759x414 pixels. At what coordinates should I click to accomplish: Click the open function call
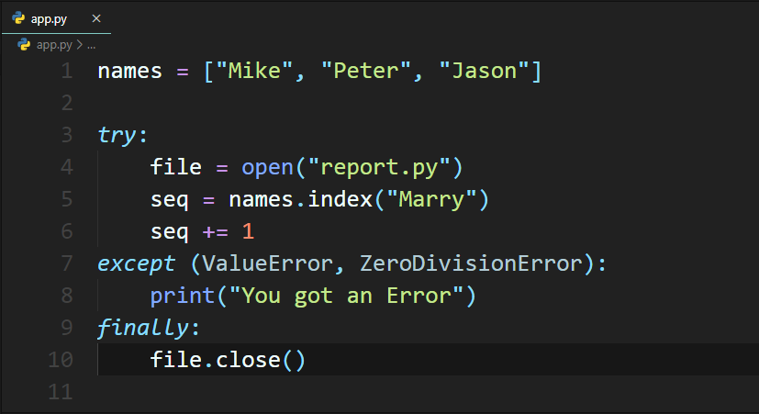click(x=268, y=169)
